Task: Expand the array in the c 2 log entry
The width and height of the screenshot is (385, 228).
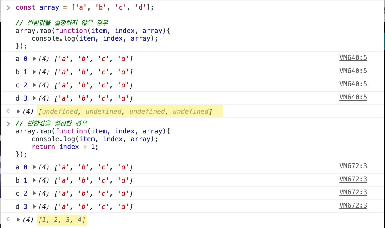Action: [x=34, y=85]
